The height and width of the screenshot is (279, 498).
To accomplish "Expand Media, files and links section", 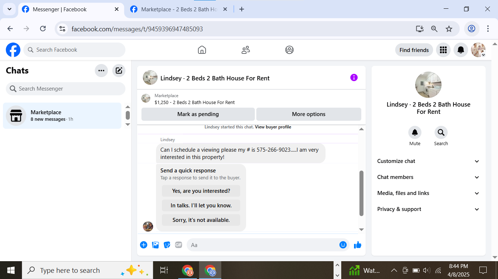I will coord(428,193).
